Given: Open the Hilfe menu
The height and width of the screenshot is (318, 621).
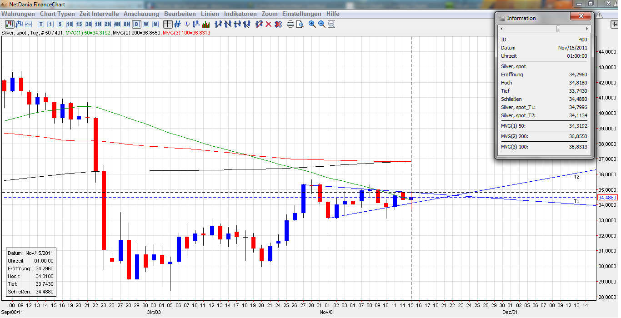Looking at the screenshot, I should pyautogui.click(x=333, y=14).
